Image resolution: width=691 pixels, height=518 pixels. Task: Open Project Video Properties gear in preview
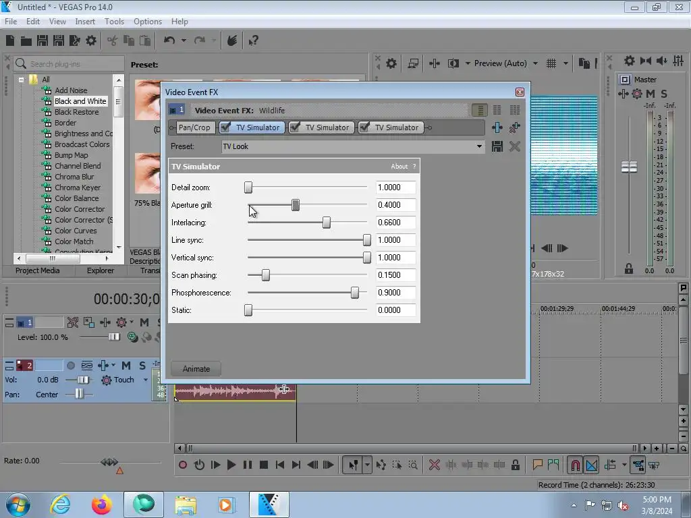(x=391, y=63)
